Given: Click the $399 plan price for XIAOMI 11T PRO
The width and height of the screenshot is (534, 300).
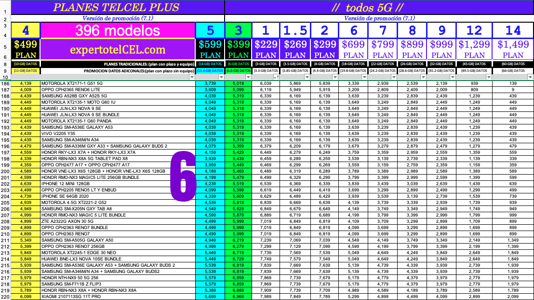Looking at the screenshot, I should [239, 297].
